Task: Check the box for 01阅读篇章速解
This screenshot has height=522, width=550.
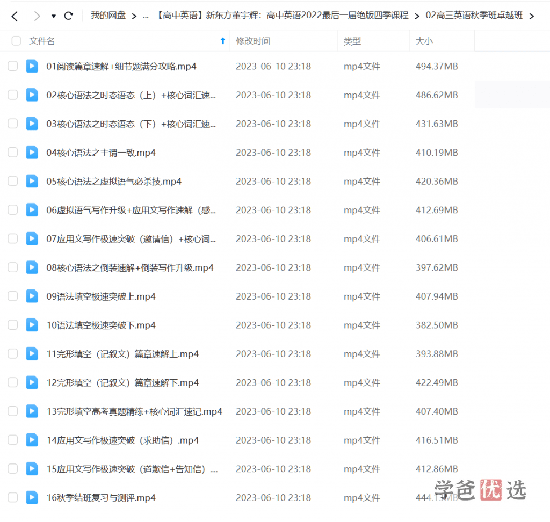Action: (13, 66)
